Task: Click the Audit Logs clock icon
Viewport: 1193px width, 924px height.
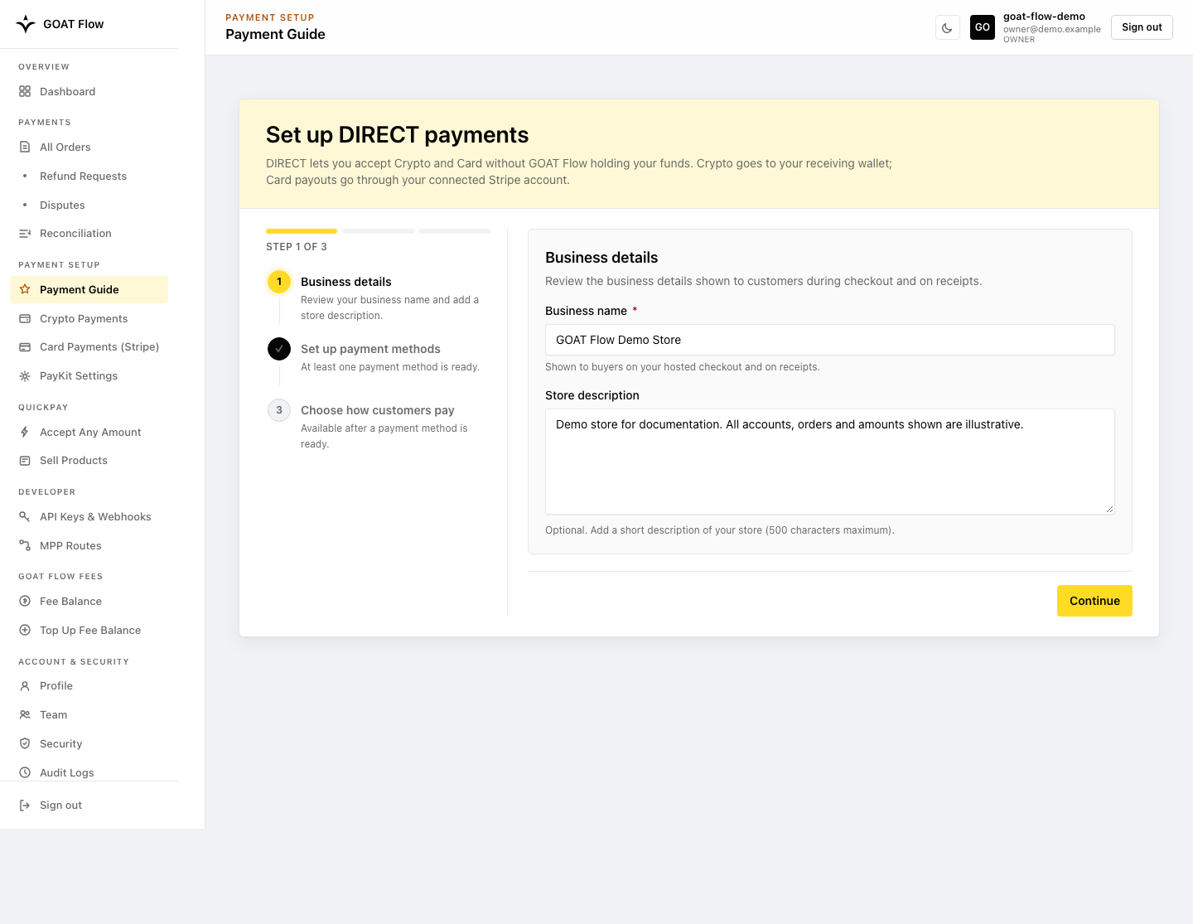Action: tap(25, 772)
